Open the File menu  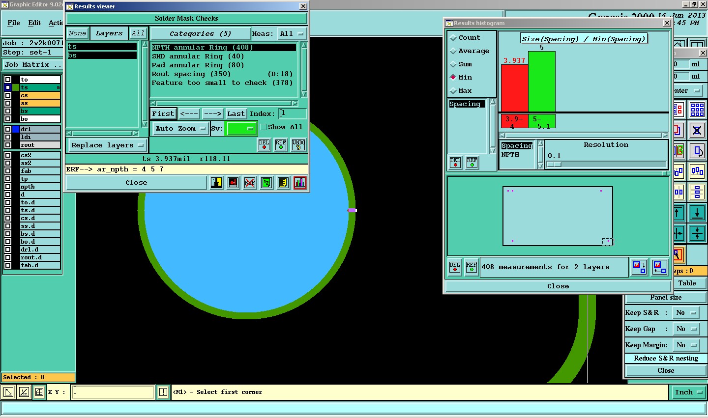point(14,23)
